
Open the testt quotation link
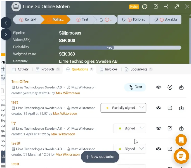click(15, 164)
